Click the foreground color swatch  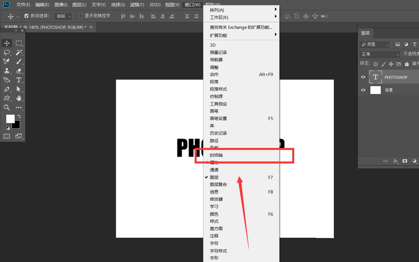click(10, 119)
